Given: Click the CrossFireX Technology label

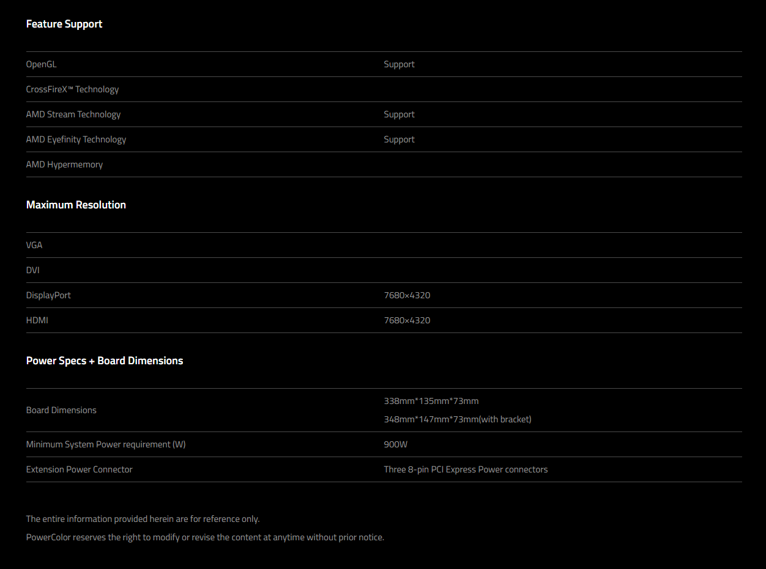Looking at the screenshot, I should (72, 89).
